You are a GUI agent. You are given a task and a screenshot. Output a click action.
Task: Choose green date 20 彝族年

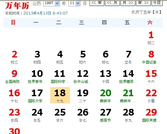pos(106,96)
